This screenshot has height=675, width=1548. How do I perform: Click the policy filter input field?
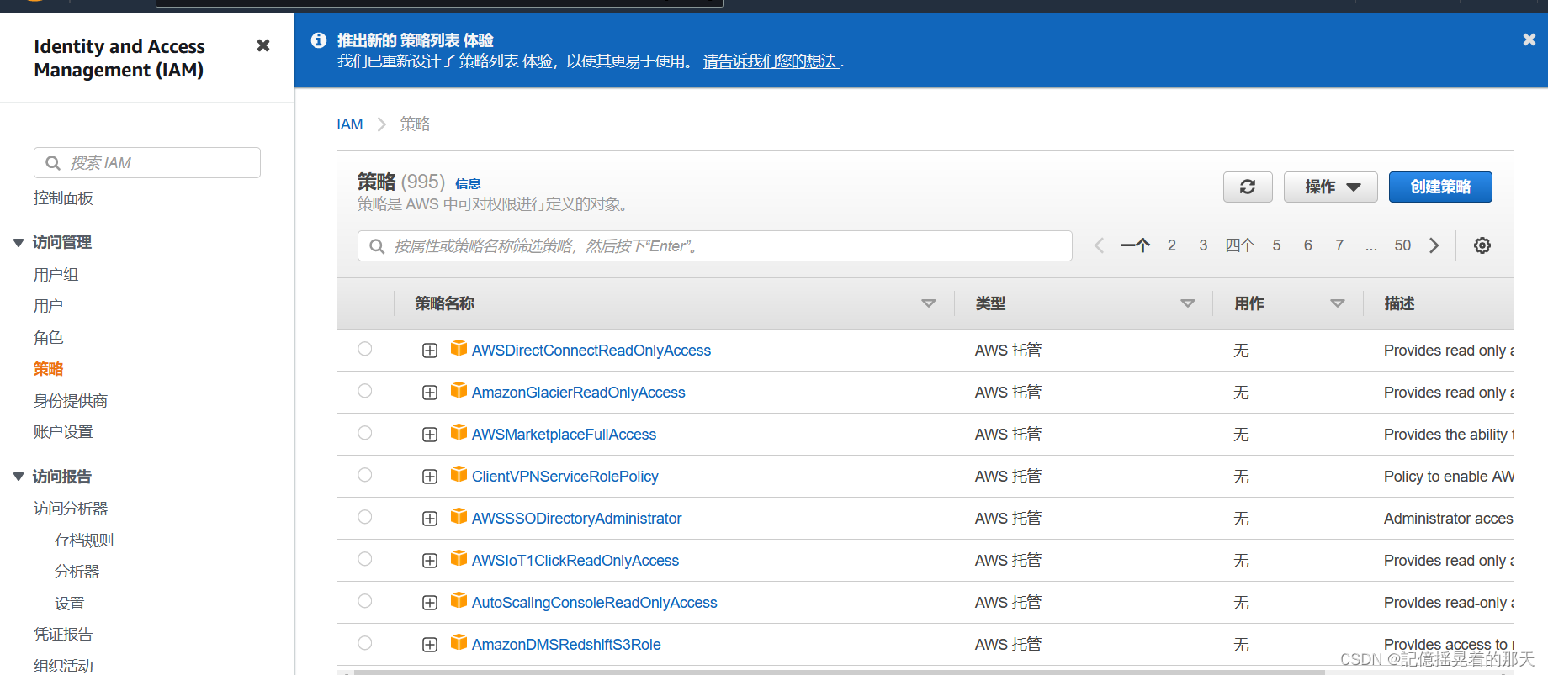coord(715,246)
